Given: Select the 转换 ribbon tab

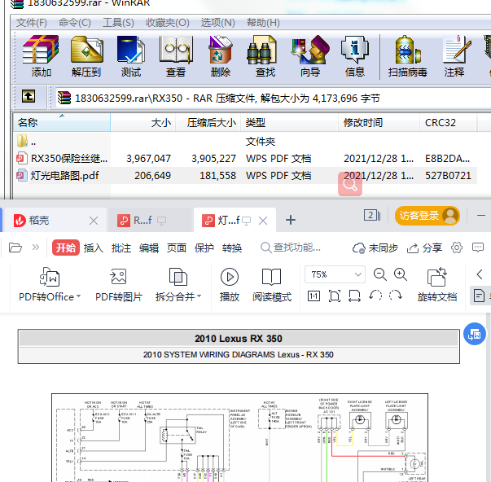Looking at the screenshot, I should pos(232,248).
